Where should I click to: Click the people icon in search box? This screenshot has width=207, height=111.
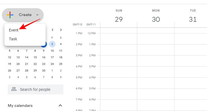click(14, 89)
